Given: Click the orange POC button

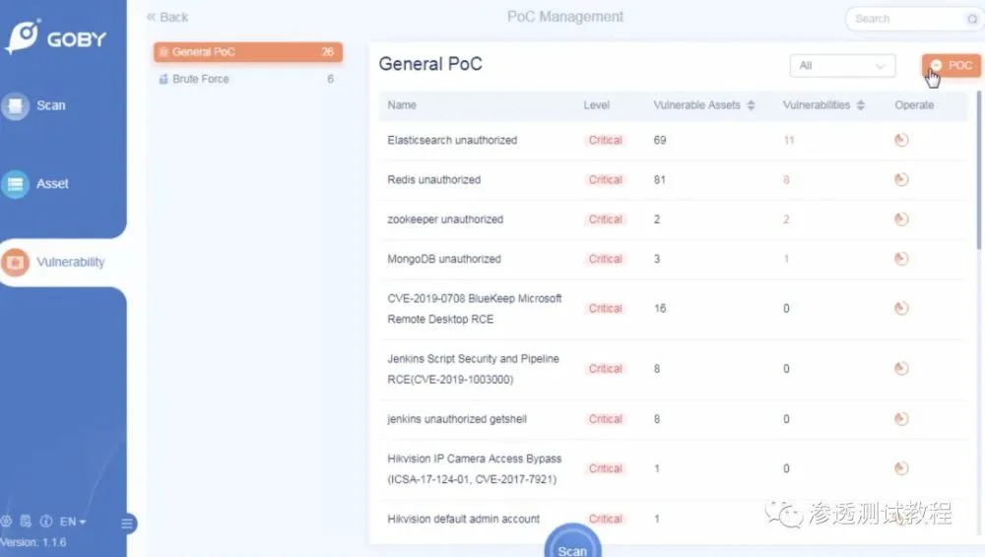Looking at the screenshot, I should click(951, 65).
